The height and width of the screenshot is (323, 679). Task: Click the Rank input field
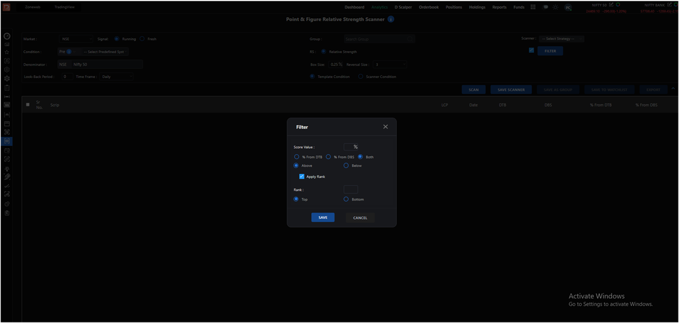351,189
